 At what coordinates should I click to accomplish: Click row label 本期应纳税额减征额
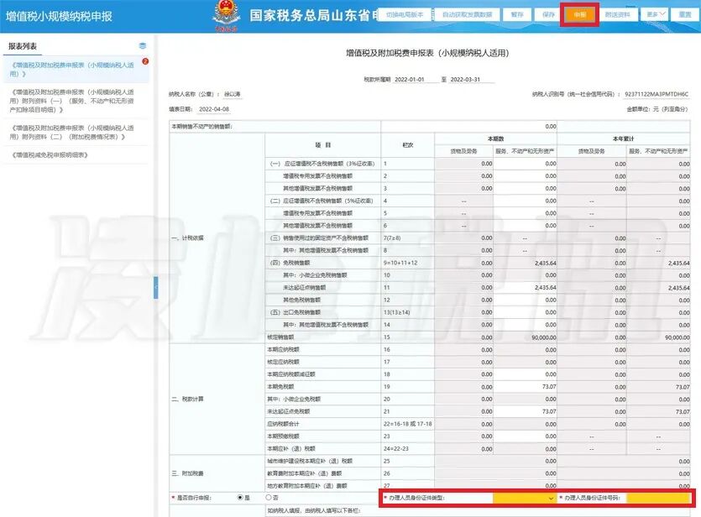click(291, 374)
